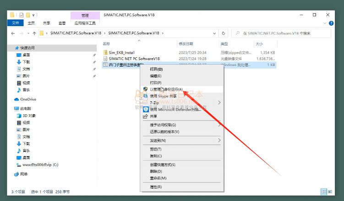Open pinned 下载 under quick access
Image resolution: width=344 pixels, height=201 pixels.
pos(26,62)
